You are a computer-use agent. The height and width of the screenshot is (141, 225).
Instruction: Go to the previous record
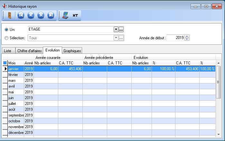tap(31, 15)
